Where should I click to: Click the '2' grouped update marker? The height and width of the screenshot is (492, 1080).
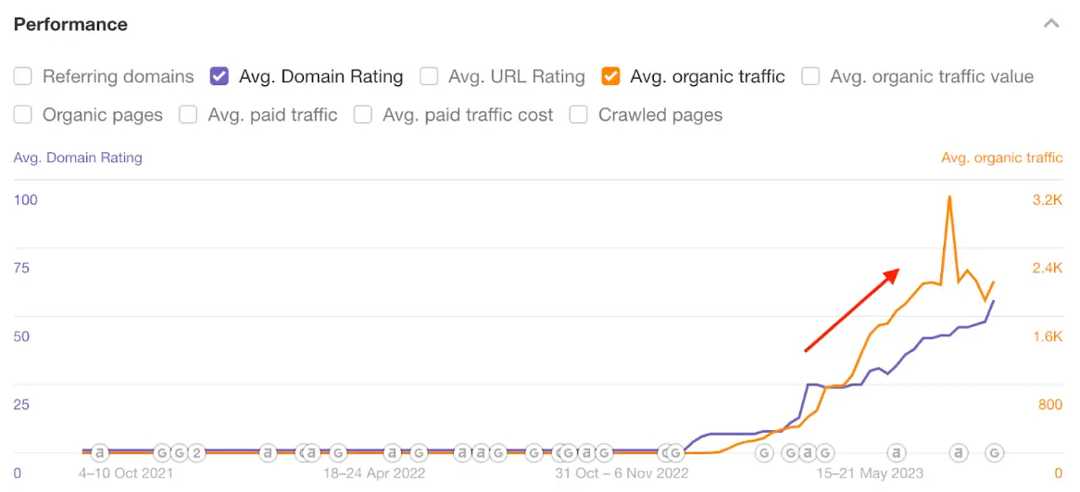(195, 453)
